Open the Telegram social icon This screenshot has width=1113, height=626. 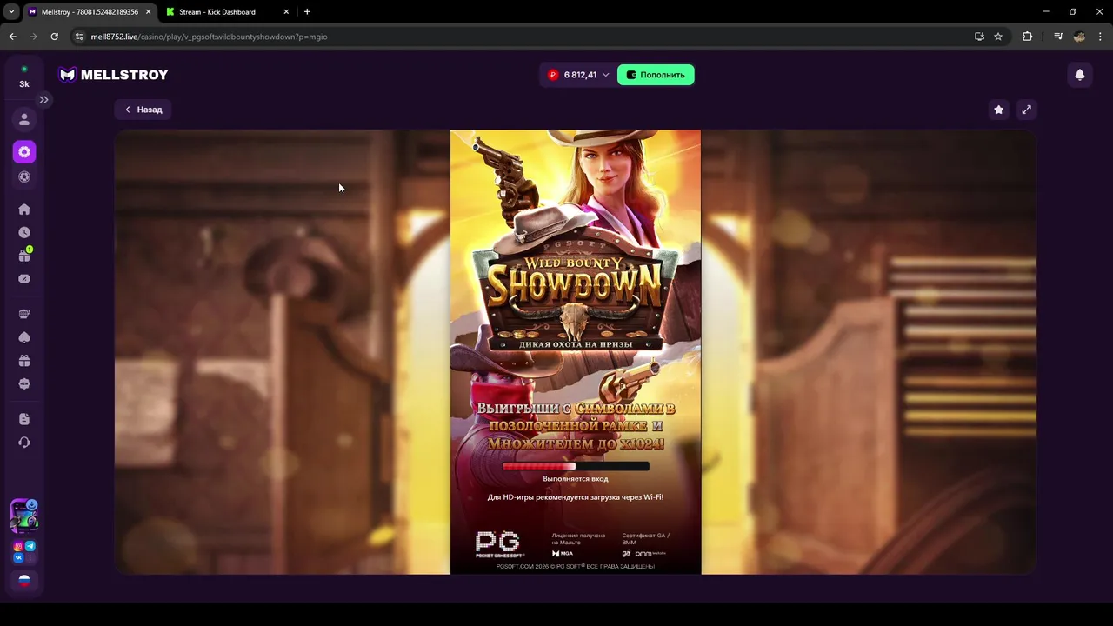point(30,546)
